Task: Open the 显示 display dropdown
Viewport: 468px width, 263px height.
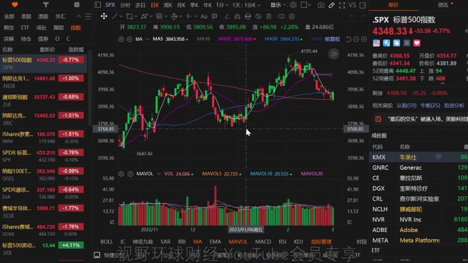Action: 278,5
